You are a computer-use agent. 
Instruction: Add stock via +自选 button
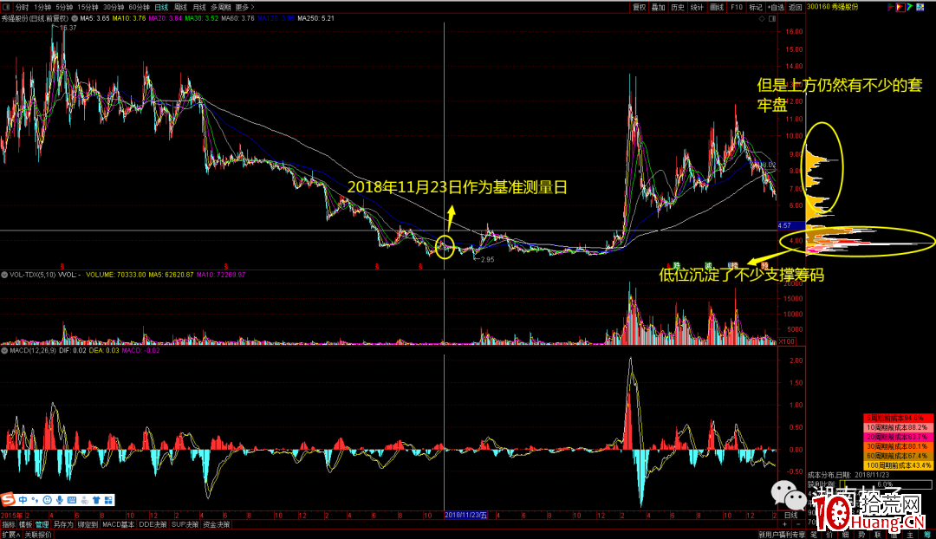pyautogui.click(x=776, y=7)
